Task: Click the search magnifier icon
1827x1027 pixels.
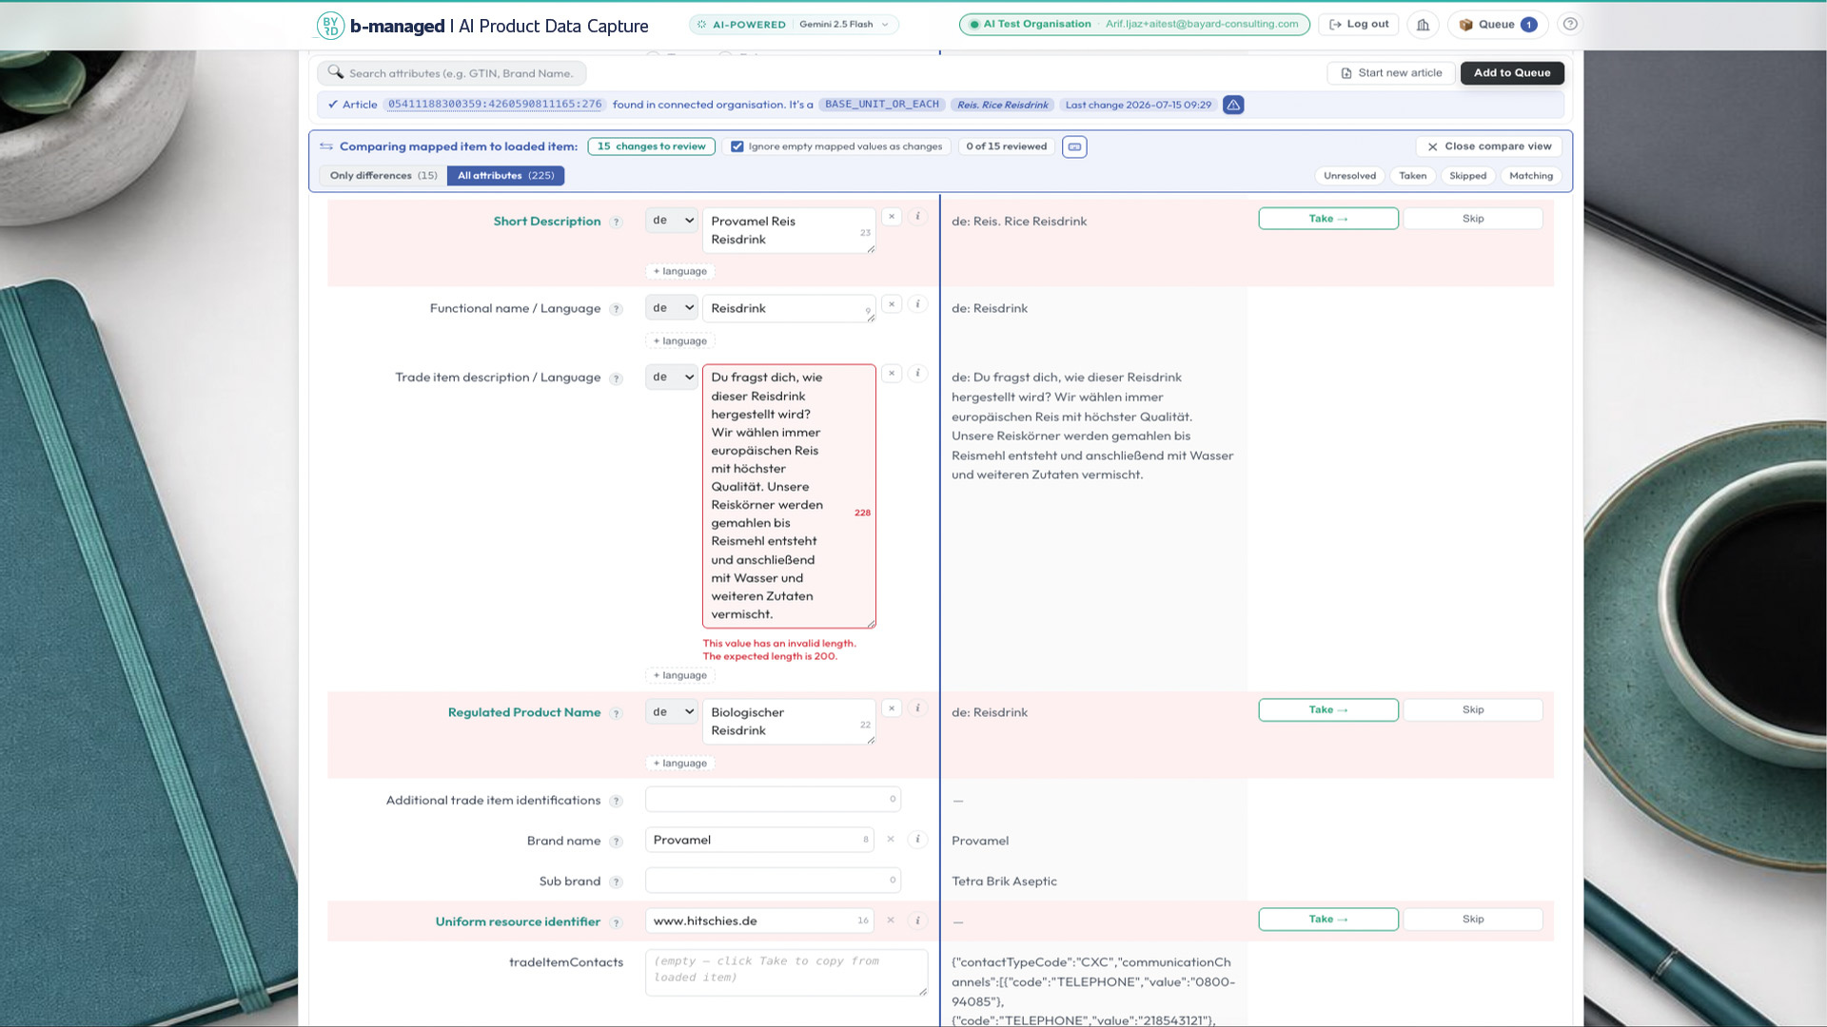Action: click(x=335, y=72)
